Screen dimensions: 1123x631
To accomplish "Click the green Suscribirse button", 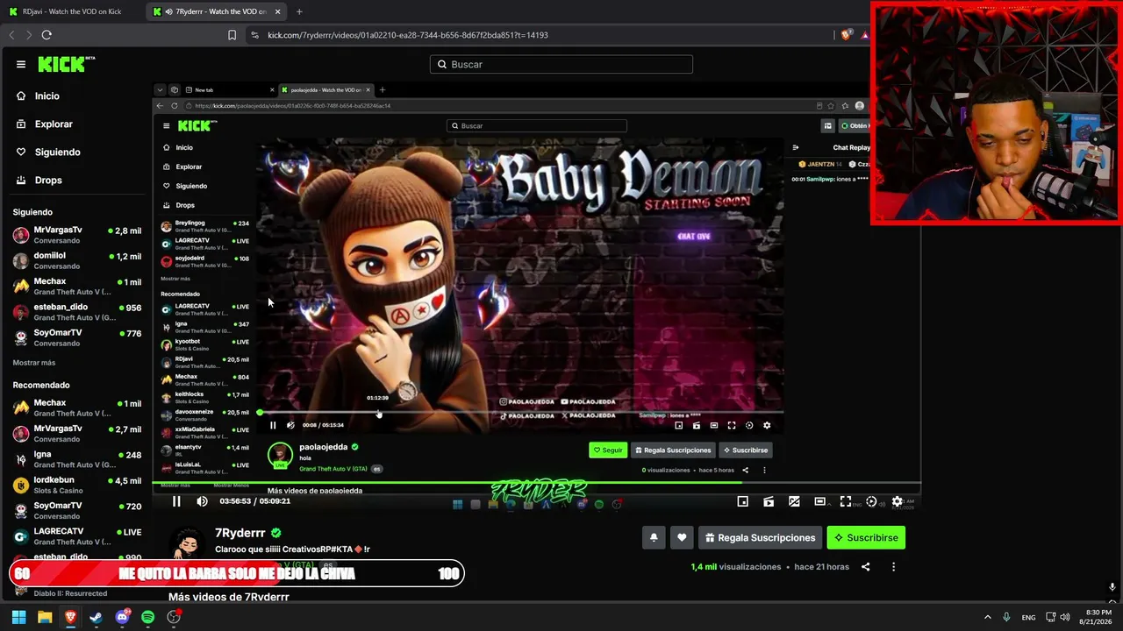I will coord(866,537).
